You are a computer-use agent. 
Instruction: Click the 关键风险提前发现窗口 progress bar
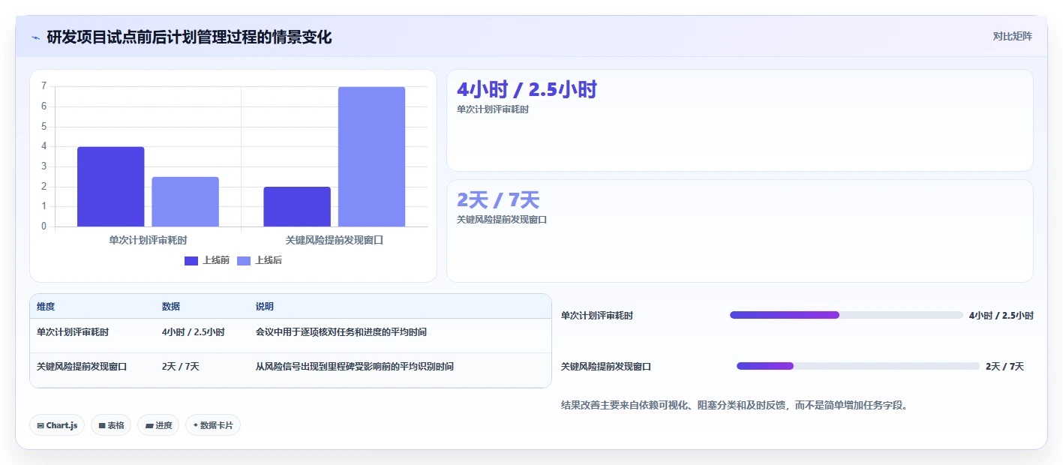tap(858, 366)
